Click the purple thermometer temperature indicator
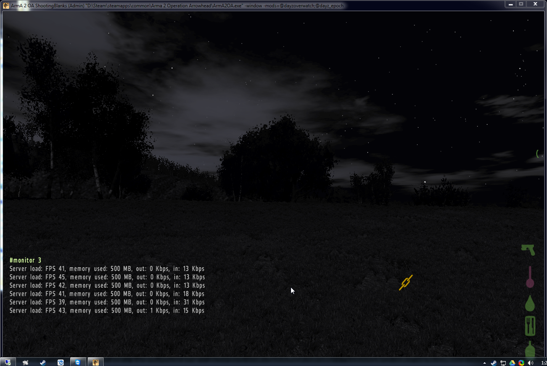Viewport: 547px width, 366px height. tap(530, 277)
